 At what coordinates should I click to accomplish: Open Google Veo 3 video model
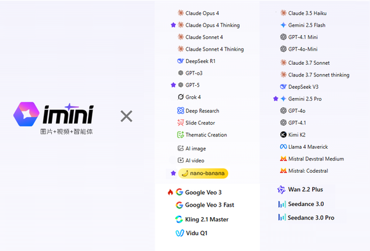click(x=203, y=192)
